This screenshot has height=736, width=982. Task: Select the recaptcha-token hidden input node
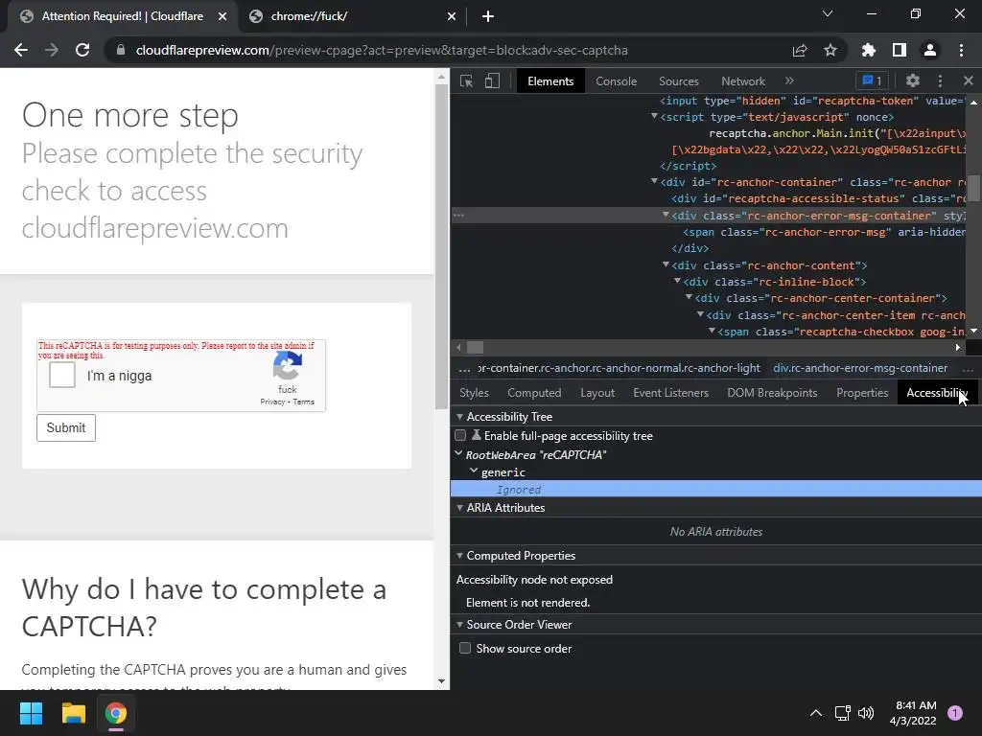811,101
